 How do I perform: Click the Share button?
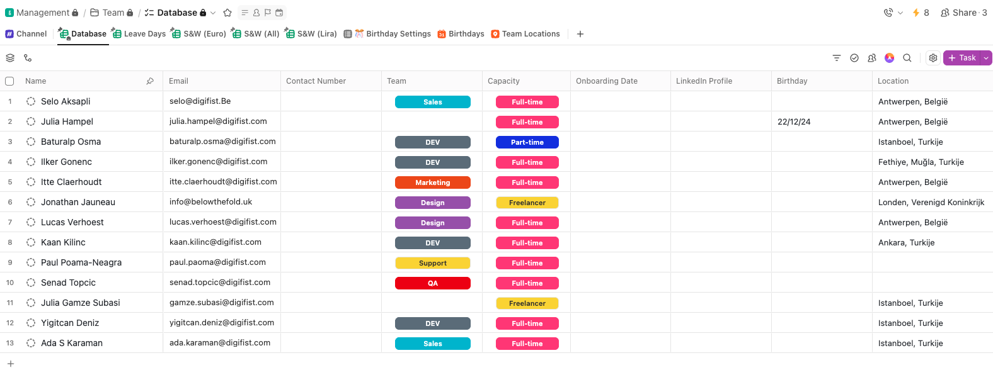pos(963,13)
